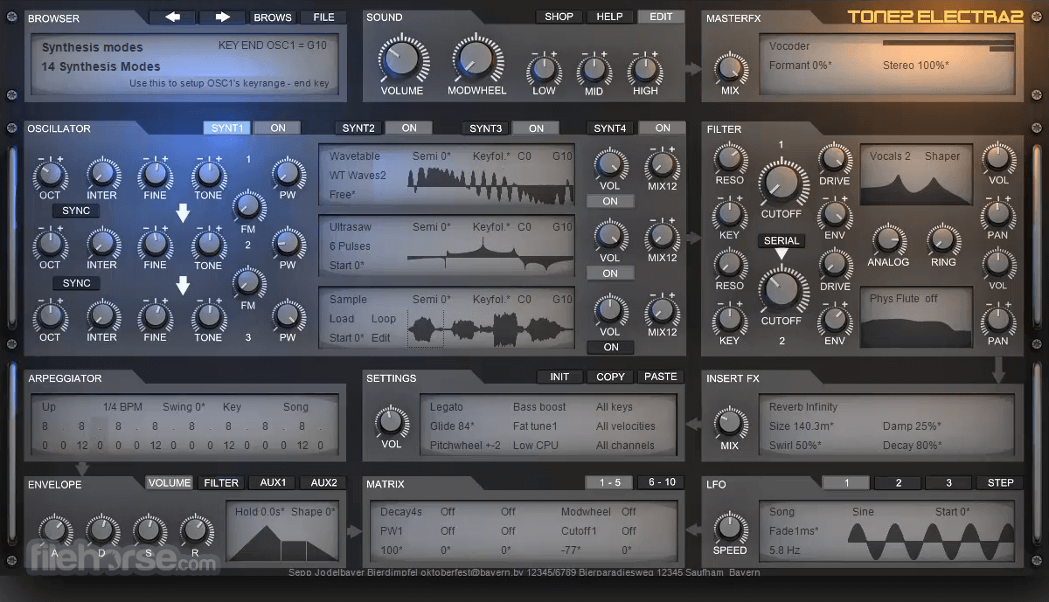Toggle the filter SERIAL routing button
This screenshot has height=602, width=1049.
[x=781, y=240]
